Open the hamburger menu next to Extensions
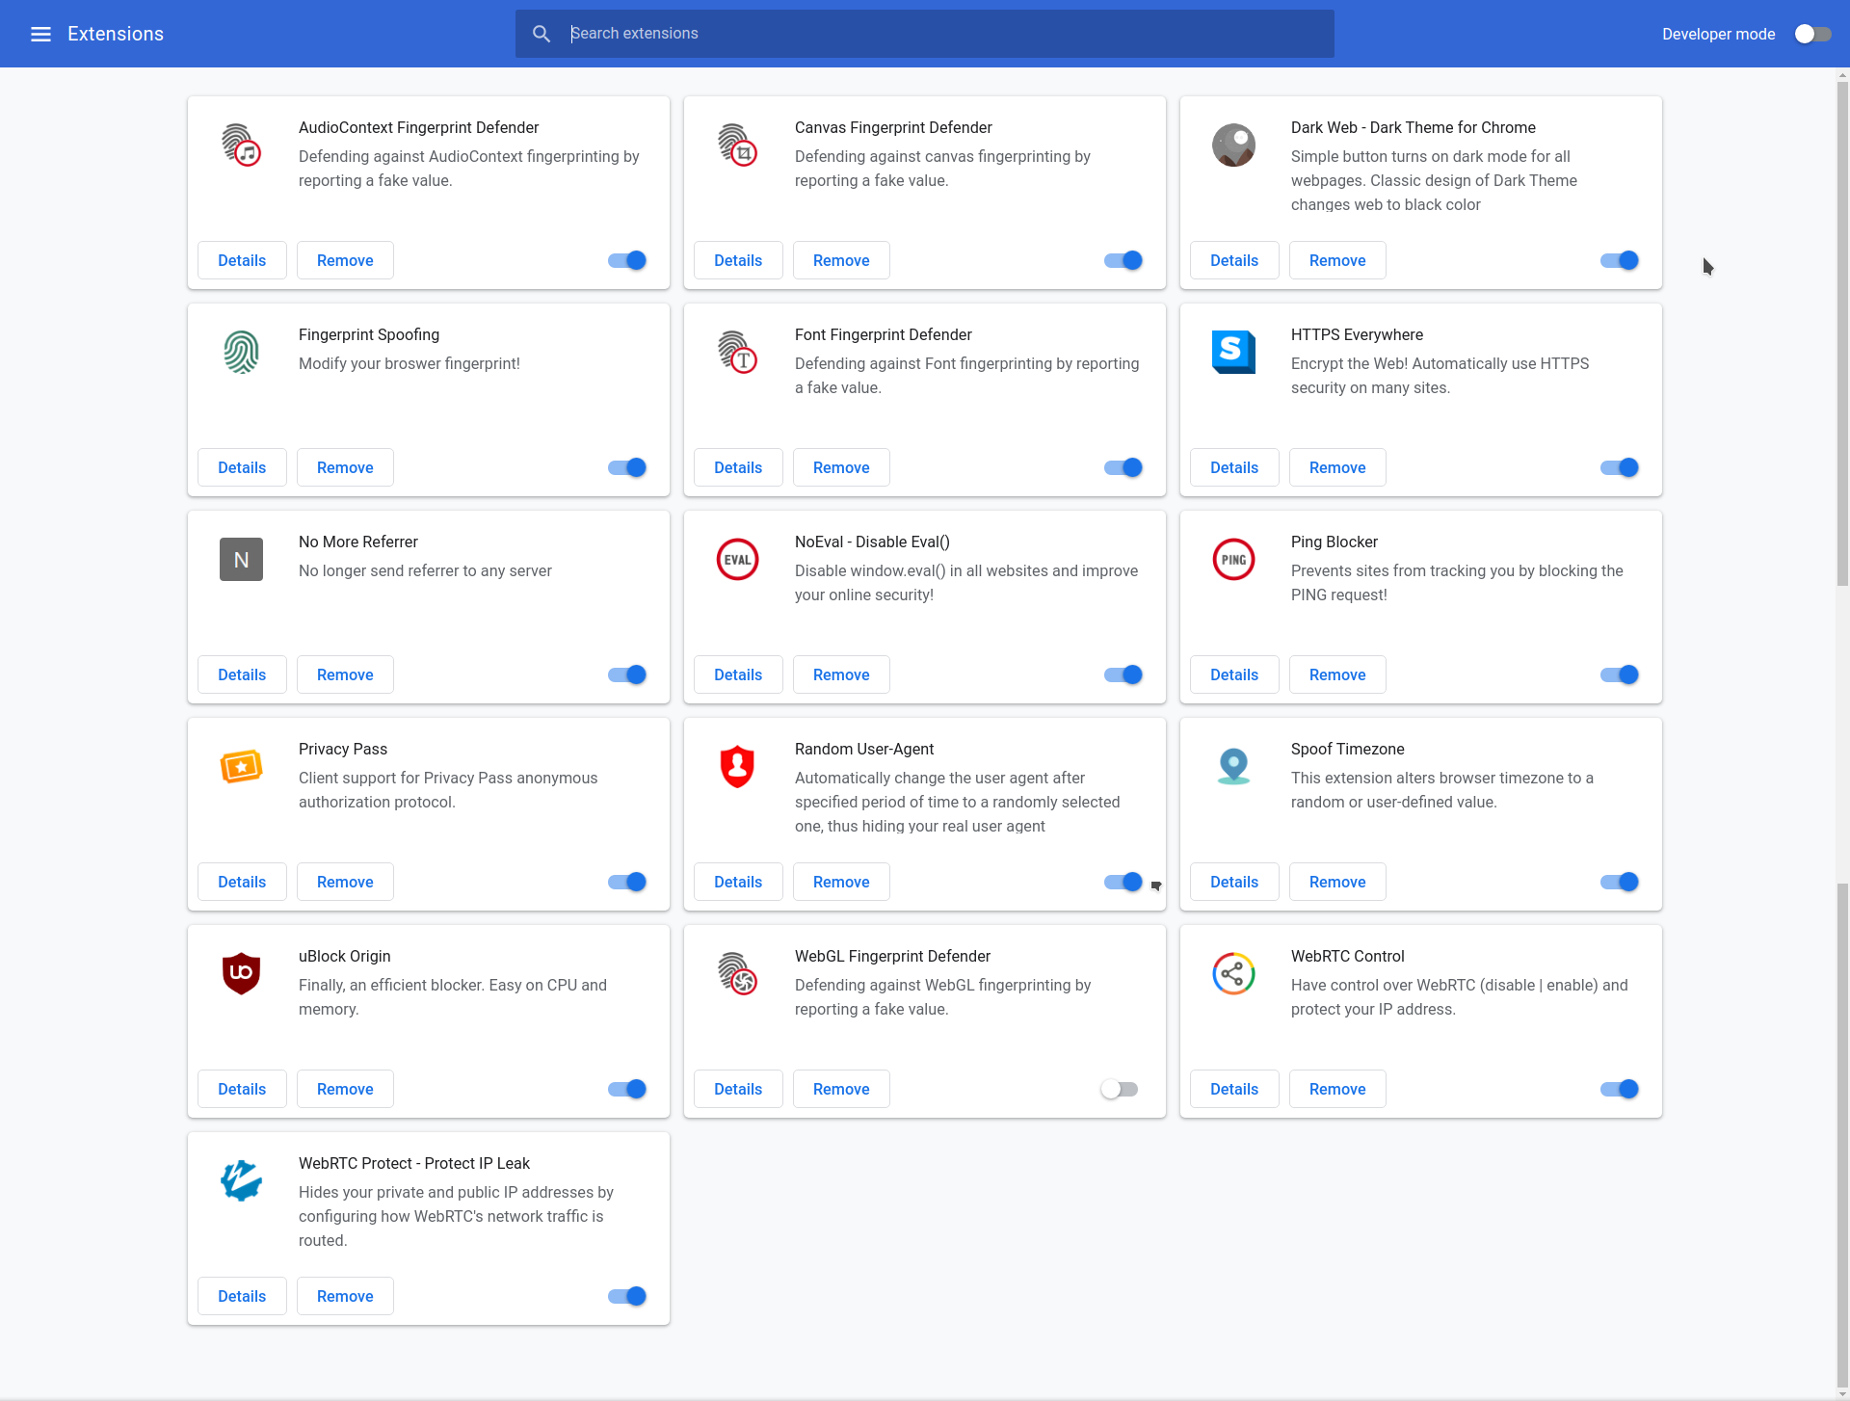Image resolution: width=1850 pixels, height=1401 pixels. click(x=40, y=33)
